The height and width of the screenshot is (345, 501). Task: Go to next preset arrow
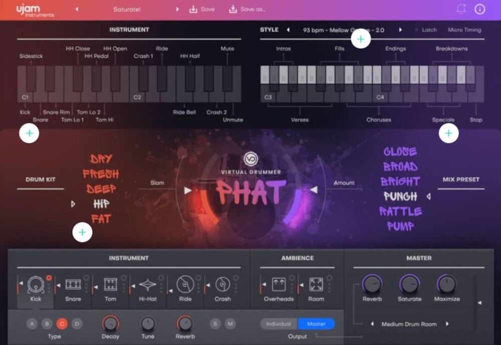point(177,9)
